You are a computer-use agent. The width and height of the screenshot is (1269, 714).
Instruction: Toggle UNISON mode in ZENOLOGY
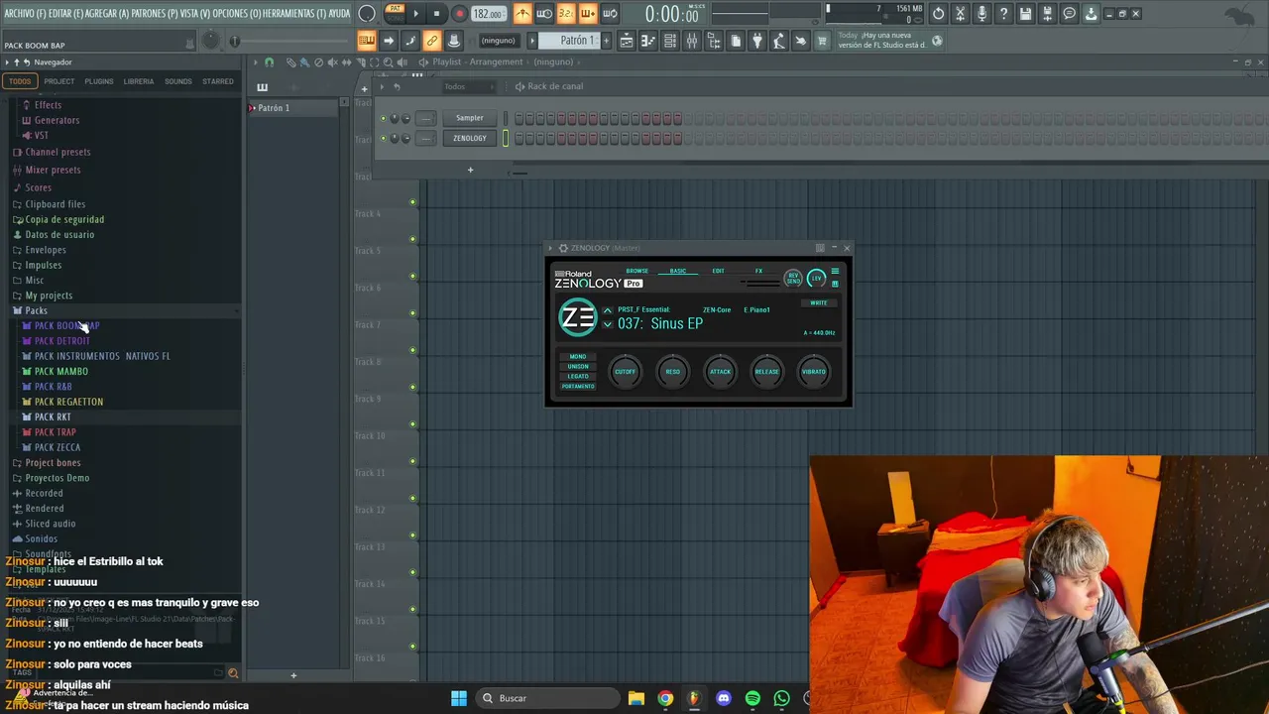tap(578, 367)
